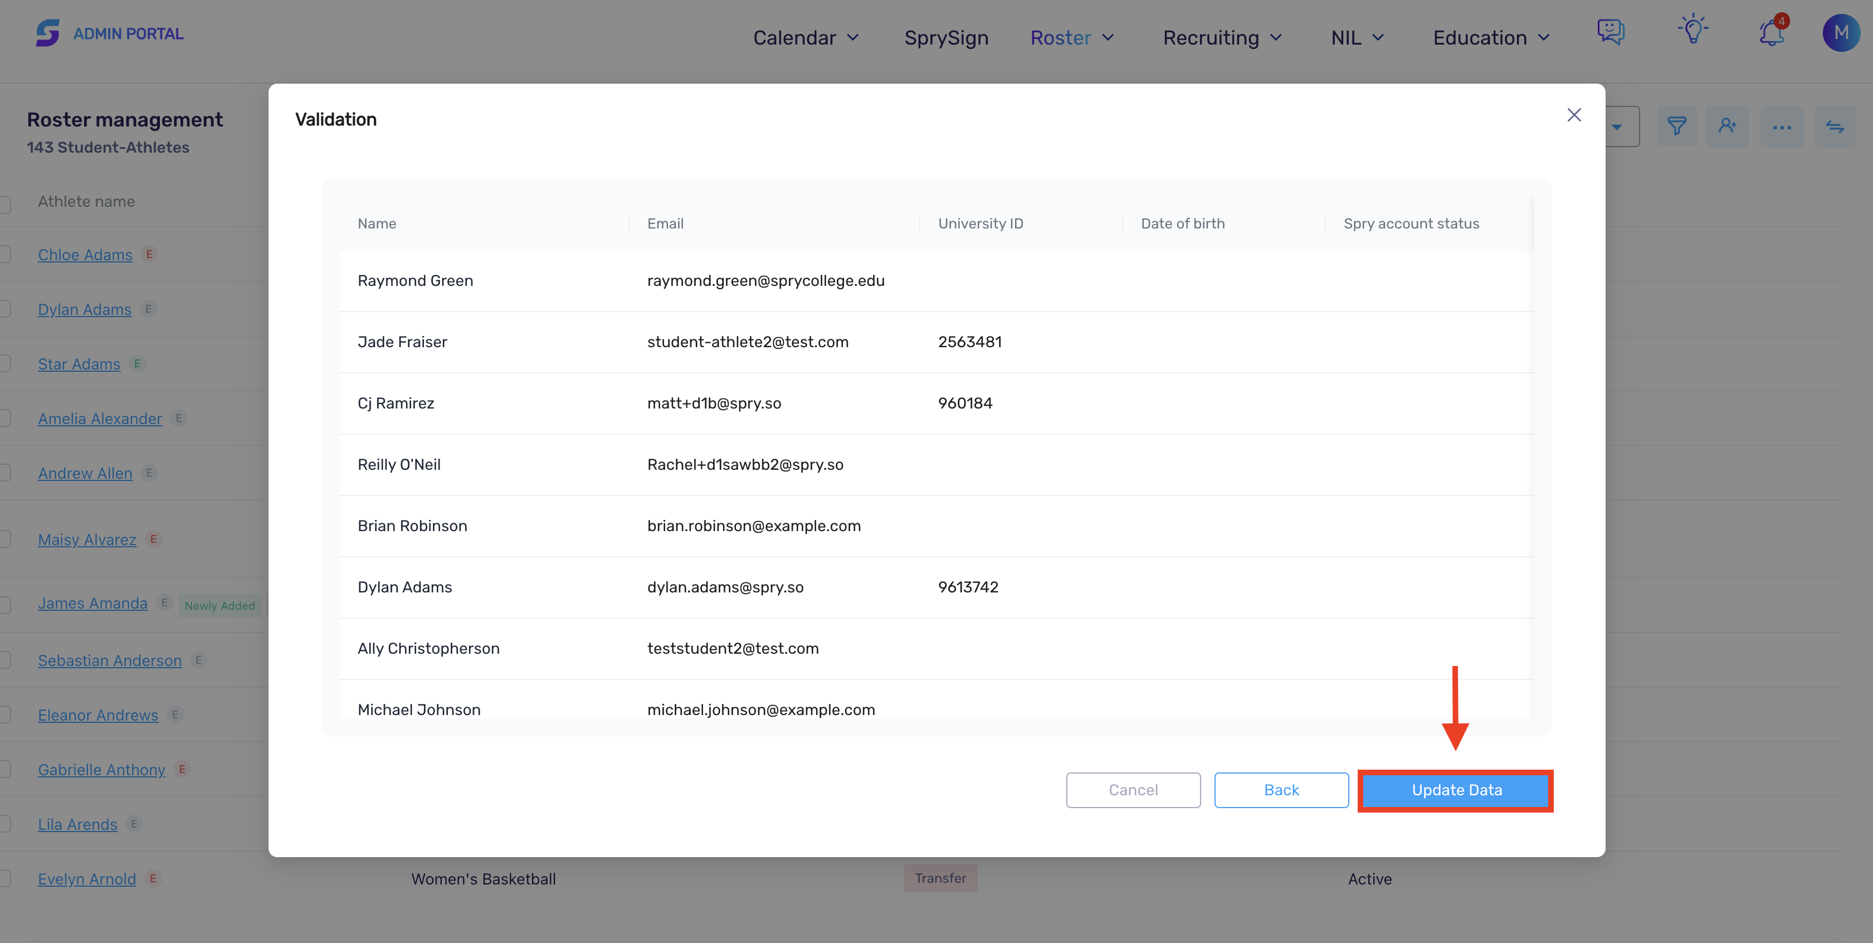
Task: Tick the checkbox for Amelia Alexander
Action: (4, 419)
